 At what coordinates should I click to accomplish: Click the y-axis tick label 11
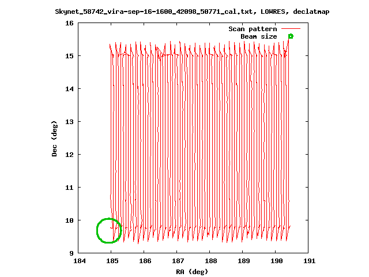click(69, 188)
